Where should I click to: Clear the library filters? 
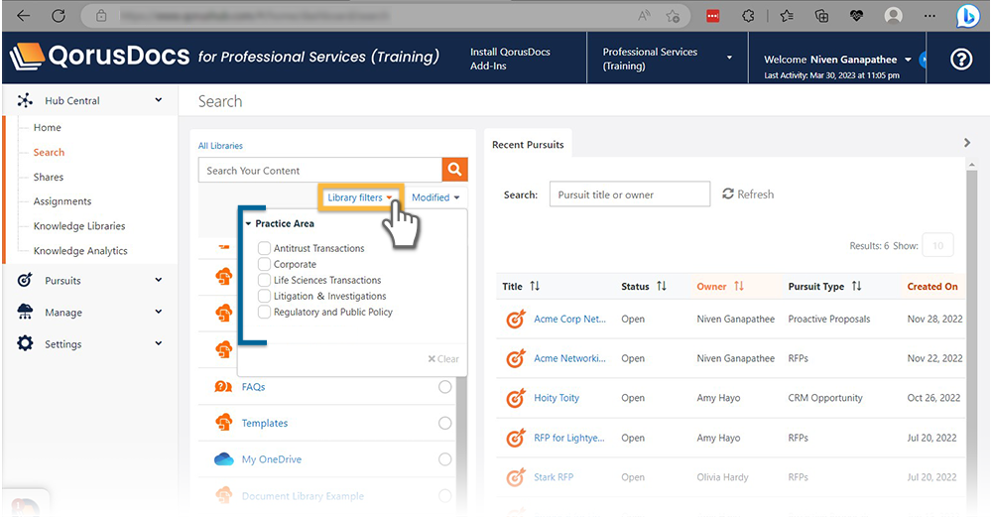click(442, 359)
